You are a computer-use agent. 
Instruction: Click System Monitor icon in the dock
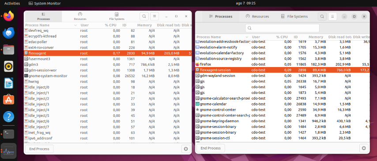(9, 151)
